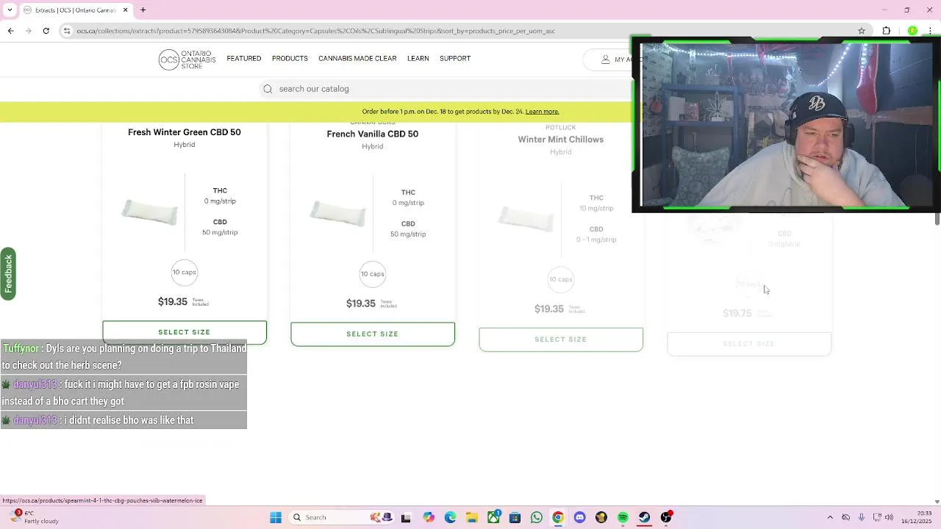Viewport: 941px width, 529px height.
Task: Open the Feedback side tab
Action: pyautogui.click(x=8, y=274)
